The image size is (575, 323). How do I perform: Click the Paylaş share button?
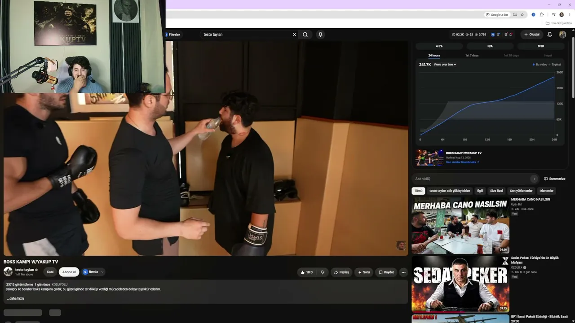pos(341,272)
